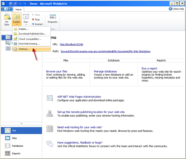This screenshot has height=159, width=186.
Task: Collapse the navigation pane chevron
Action: pos(21,124)
